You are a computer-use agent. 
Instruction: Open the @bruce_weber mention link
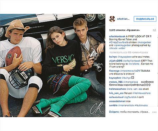117,48
